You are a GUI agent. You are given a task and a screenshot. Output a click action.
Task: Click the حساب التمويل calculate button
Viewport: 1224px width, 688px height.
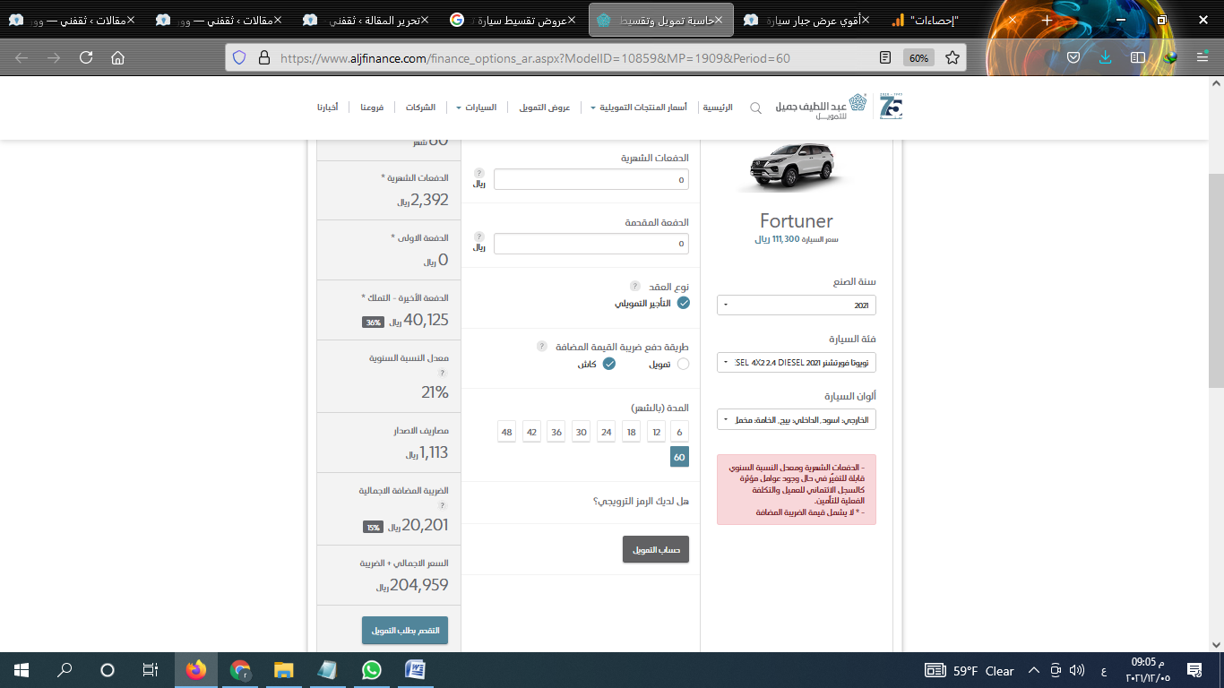click(656, 549)
